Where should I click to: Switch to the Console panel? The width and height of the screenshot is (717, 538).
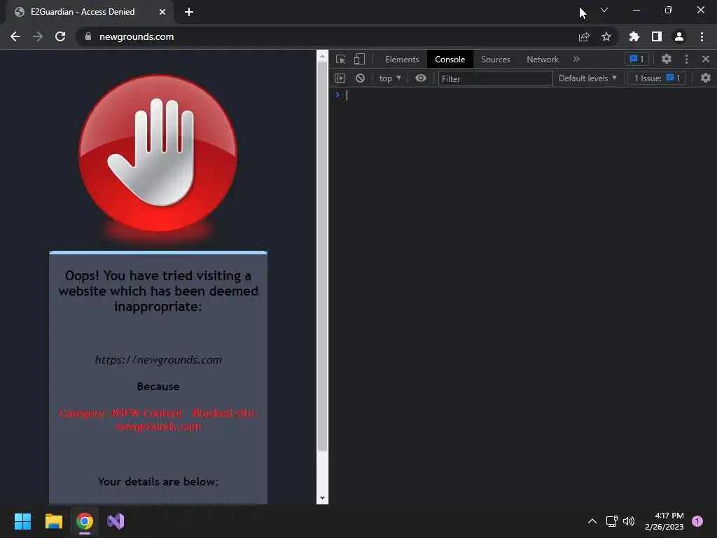click(450, 60)
